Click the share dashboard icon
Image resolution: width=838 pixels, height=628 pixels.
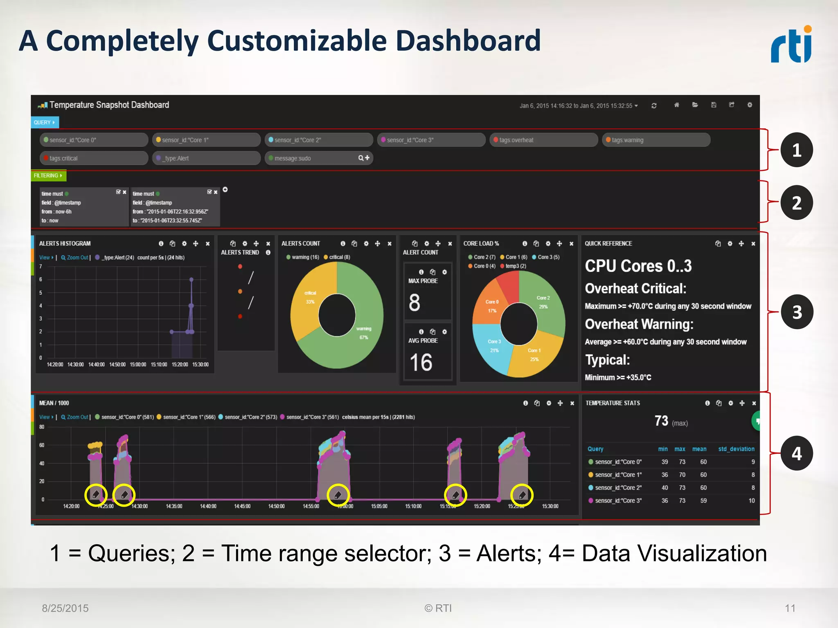pos(732,105)
